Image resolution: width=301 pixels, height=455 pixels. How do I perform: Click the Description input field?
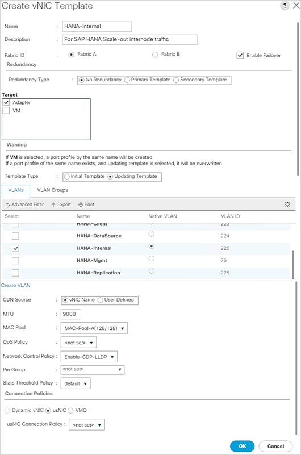tap(129, 39)
